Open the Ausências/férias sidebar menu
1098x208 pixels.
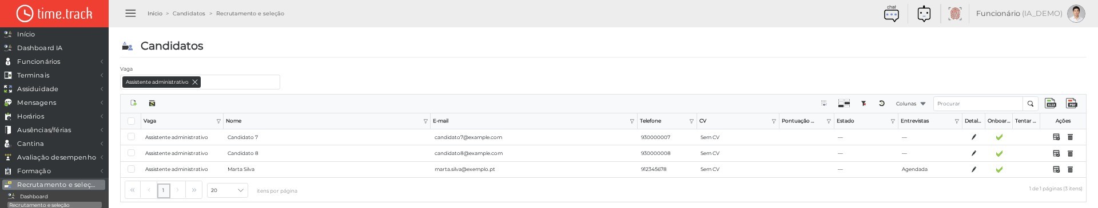click(x=54, y=130)
